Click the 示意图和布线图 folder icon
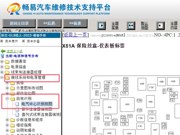Image resolution: width=180 pixels, height=135 pixels. tap(12, 88)
